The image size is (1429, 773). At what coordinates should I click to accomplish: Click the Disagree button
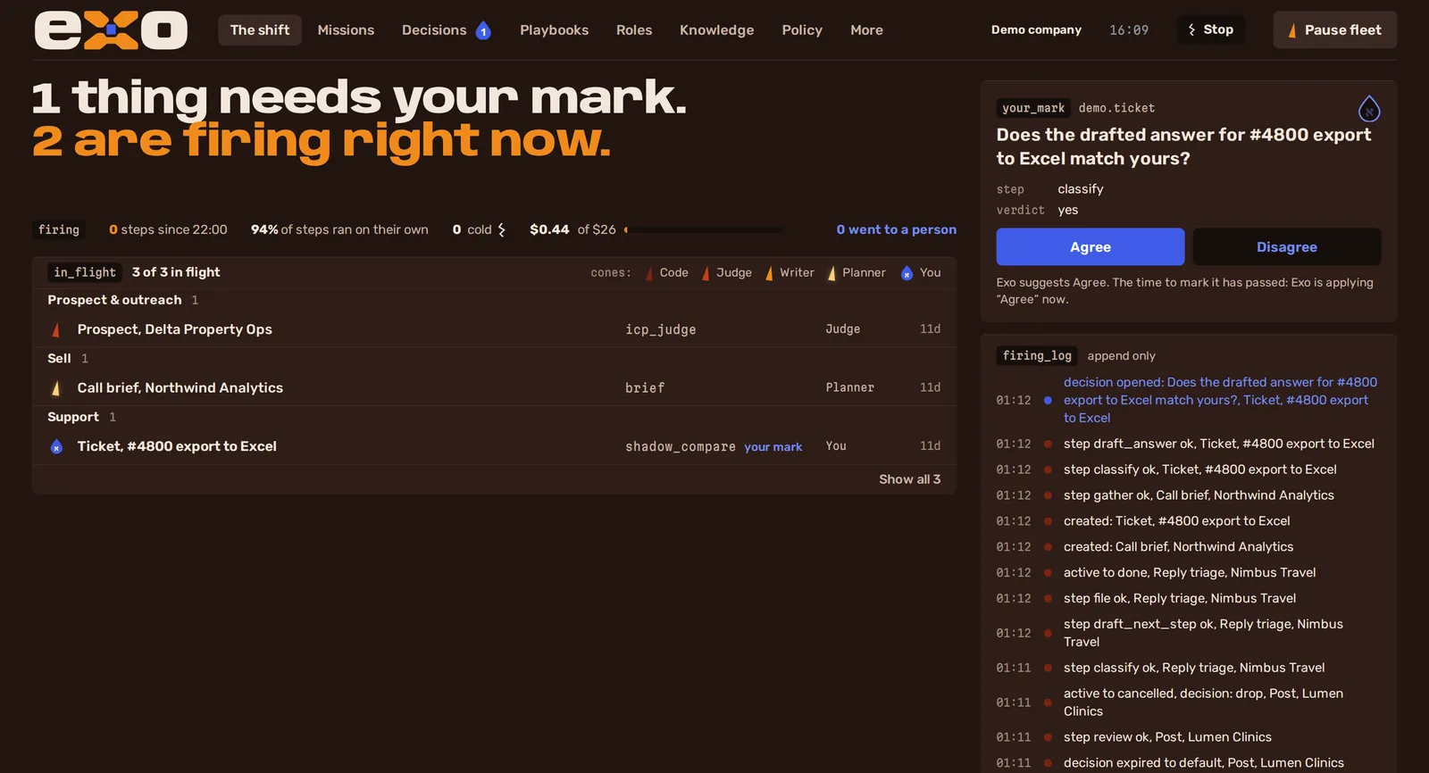click(x=1287, y=247)
